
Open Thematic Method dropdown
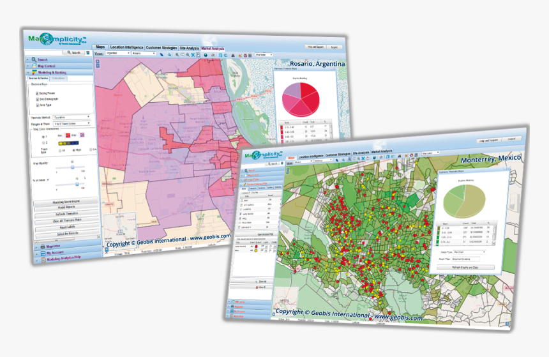71,118
